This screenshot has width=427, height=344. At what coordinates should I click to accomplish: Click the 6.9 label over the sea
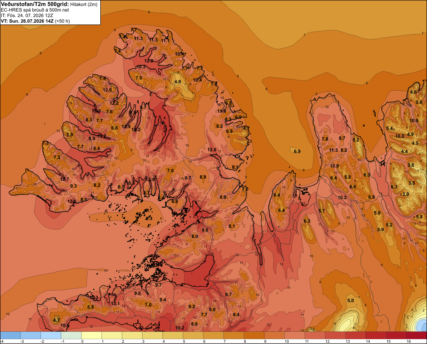297,151
